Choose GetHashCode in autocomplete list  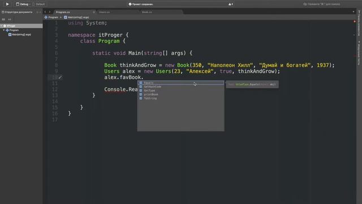(181, 87)
